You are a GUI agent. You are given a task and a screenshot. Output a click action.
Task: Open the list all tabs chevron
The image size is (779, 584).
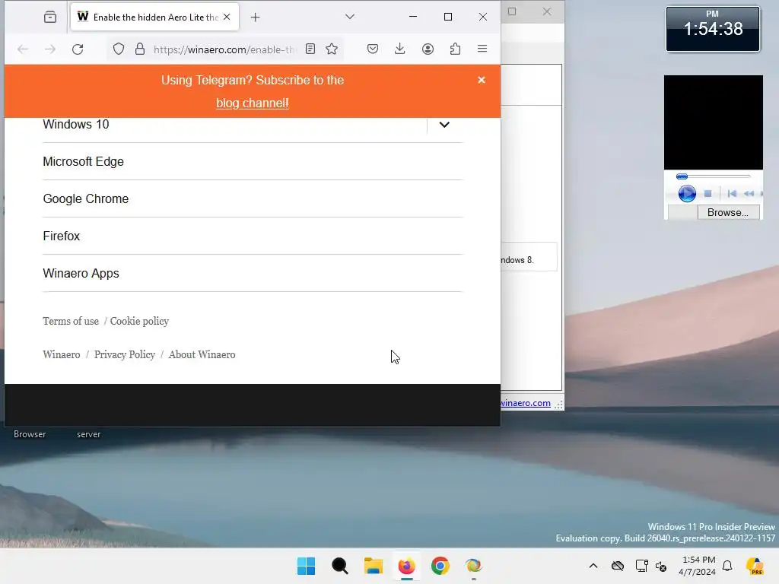pos(350,17)
